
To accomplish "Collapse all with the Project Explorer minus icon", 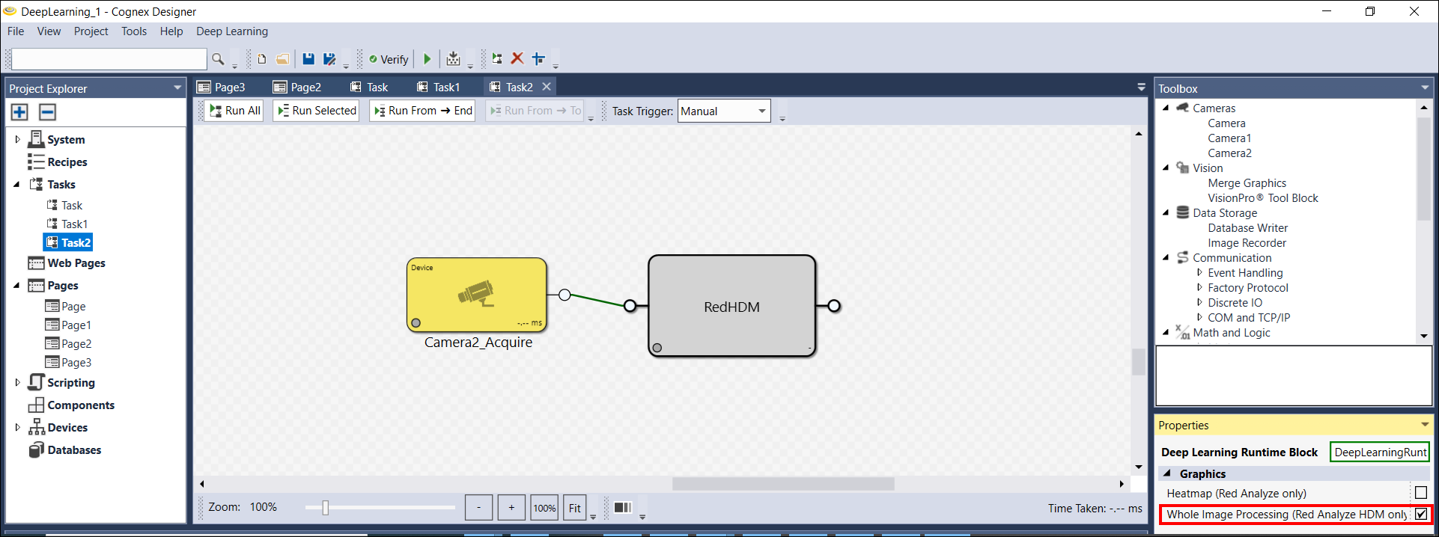I will click(x=47, y=112).
